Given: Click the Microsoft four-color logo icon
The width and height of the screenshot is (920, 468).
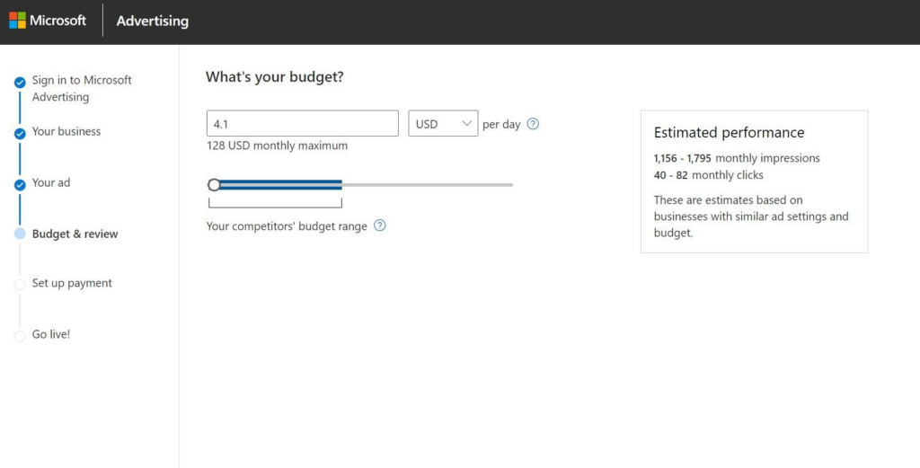Looking at the screenshot, I should click(x=18, y=21).
